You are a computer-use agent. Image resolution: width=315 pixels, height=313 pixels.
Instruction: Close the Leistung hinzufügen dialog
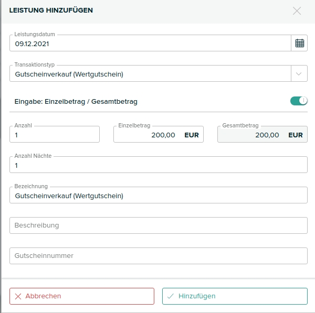pos(297,10)
